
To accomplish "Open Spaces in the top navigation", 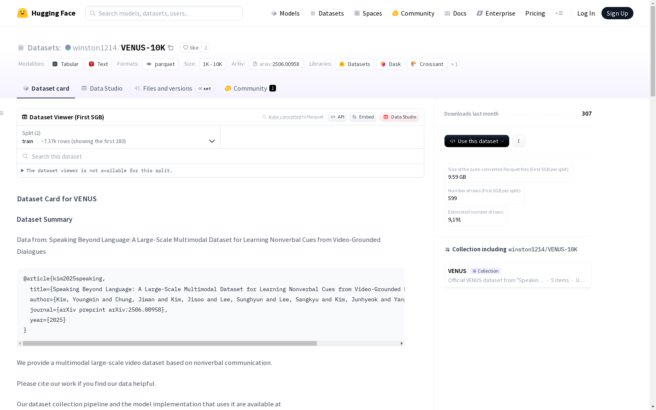I will pos(368,13).
